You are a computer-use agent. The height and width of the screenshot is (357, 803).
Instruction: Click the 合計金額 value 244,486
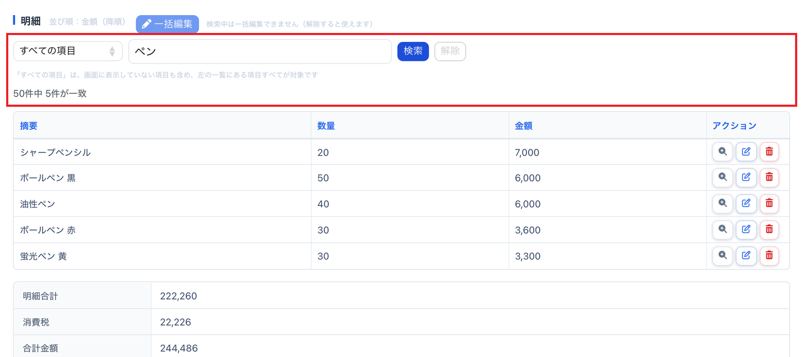[x=179, y=349]
